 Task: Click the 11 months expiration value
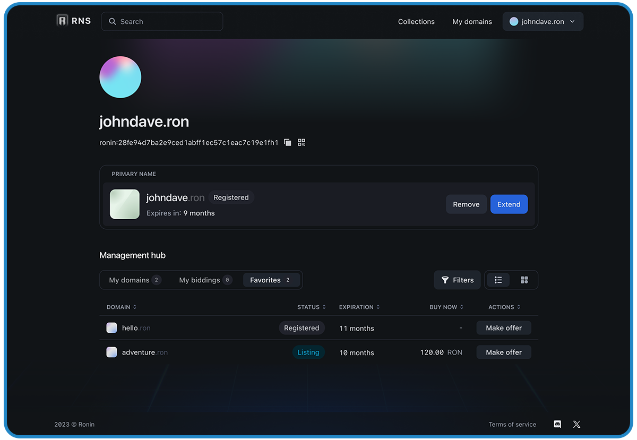(357, 329)
